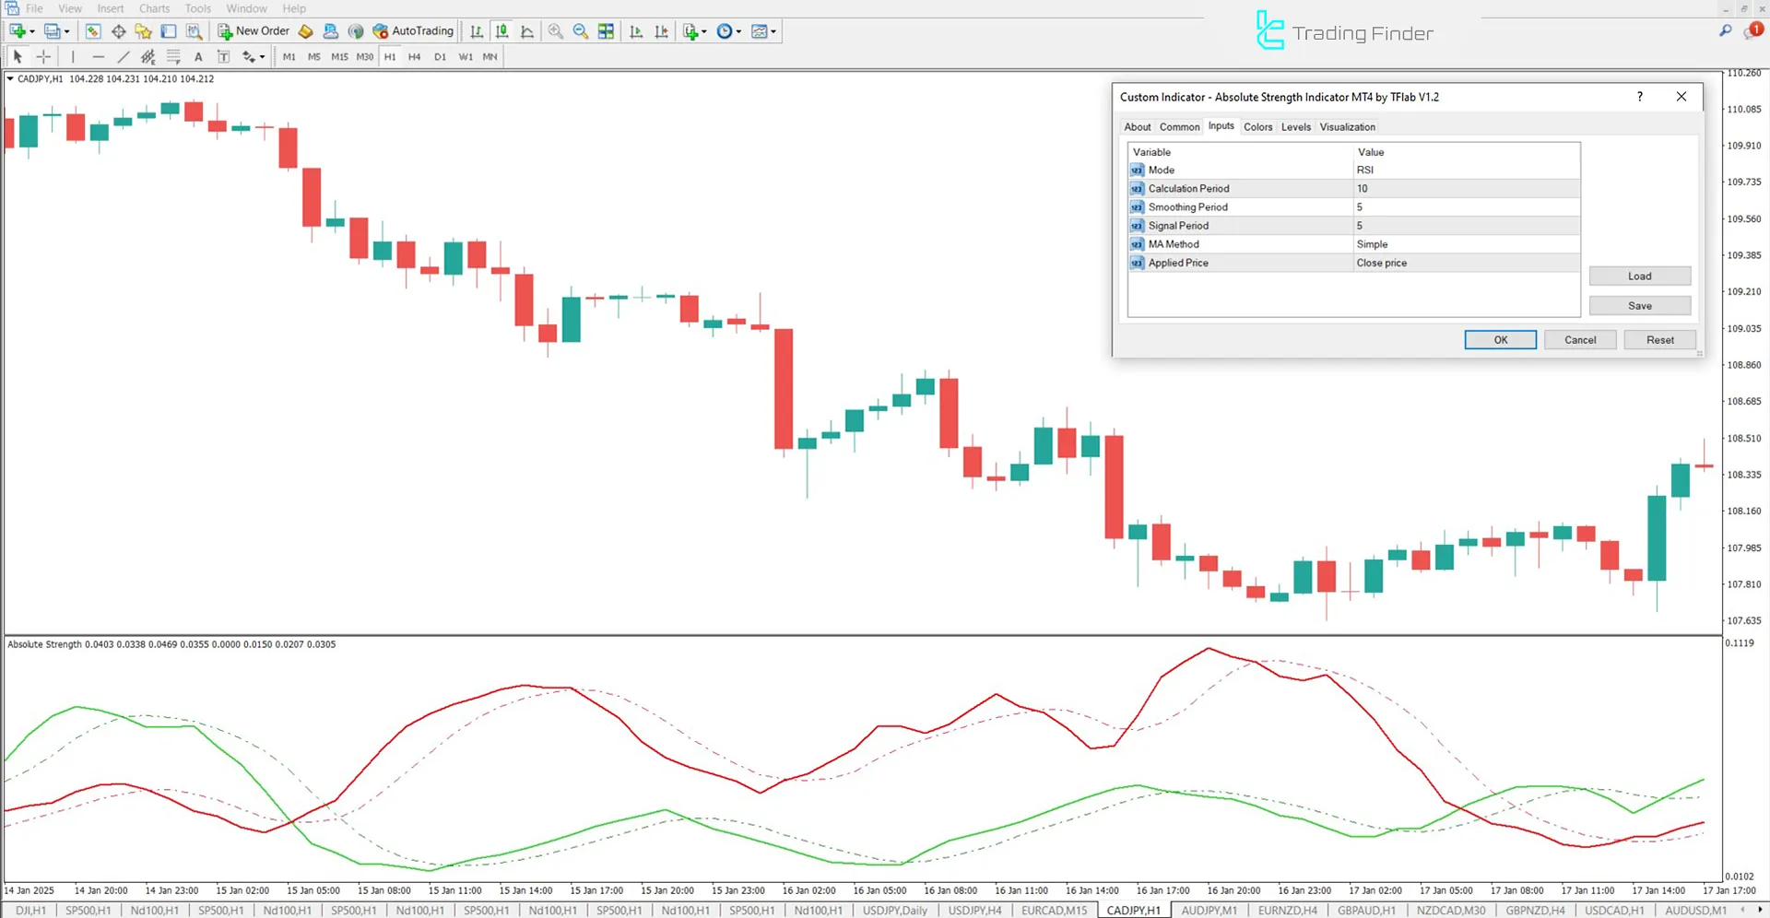Click the Load button

click(x=1639, y=276)
